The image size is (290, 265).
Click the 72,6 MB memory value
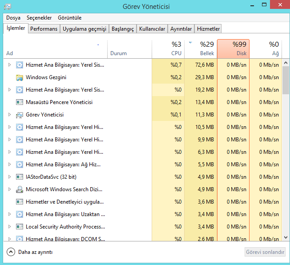click(205, 65)
